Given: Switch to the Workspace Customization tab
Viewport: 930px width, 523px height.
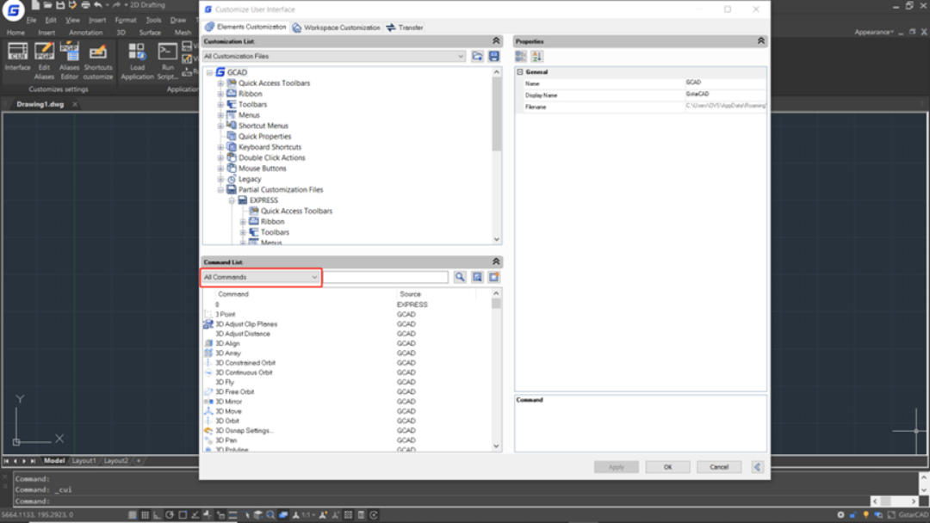Looking at the screenshot, I should pyautogui.click(x=337, y=28).
